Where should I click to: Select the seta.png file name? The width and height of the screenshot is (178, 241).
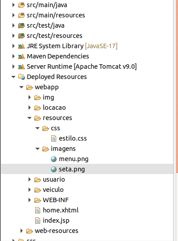point(72,170)
